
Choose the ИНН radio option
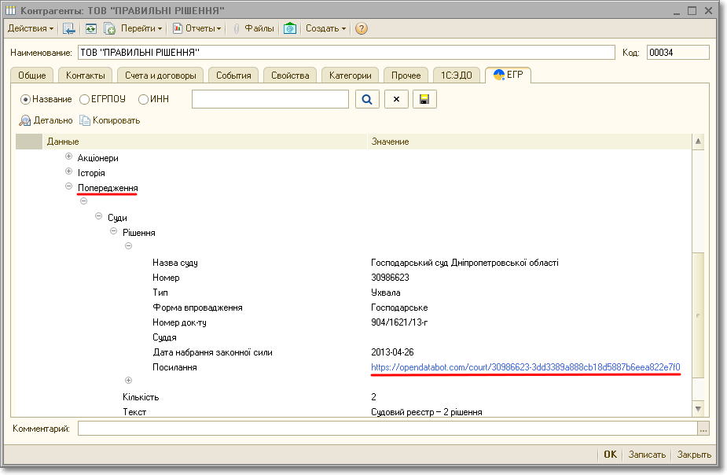pos(143,99)
